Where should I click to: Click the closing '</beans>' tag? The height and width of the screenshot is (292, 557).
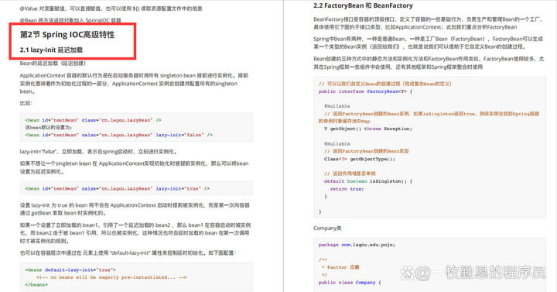(x=36, y=284)
